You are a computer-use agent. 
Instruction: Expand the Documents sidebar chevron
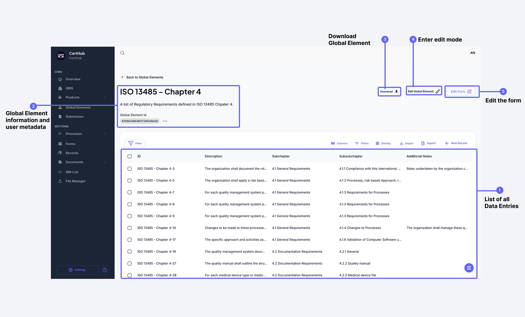pyautogui.click(x=105, y=162)
